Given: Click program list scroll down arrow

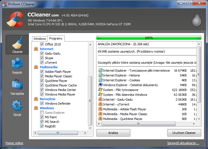Looking at the screenshot, I should pos(90,128).
